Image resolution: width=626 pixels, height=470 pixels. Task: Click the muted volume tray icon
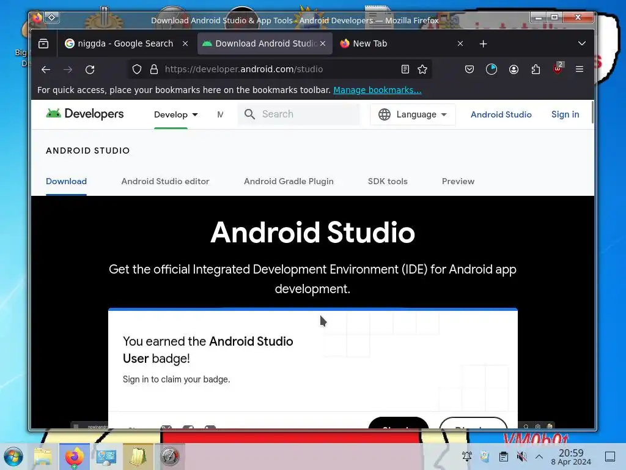click(521, 456)
